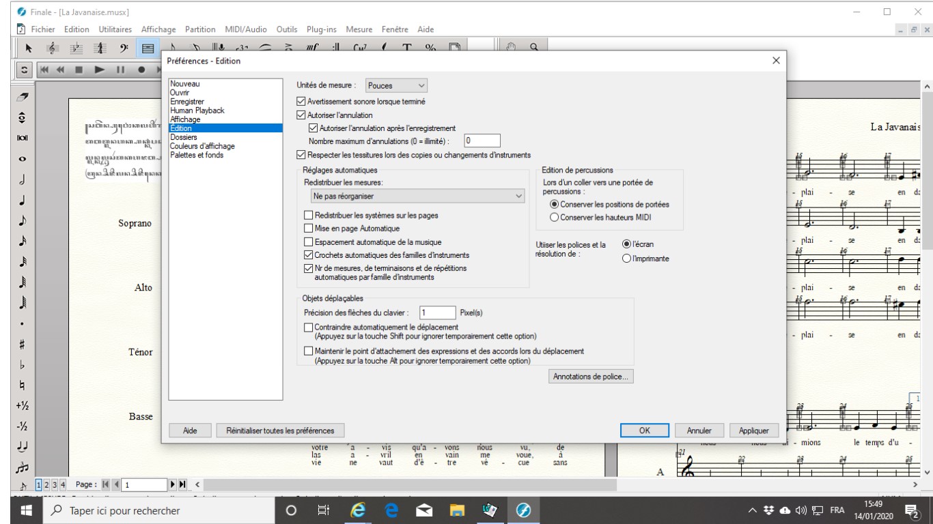Uncheck Autoriser l'annulation
The image size is (933, 524).
tap(302, 115)
